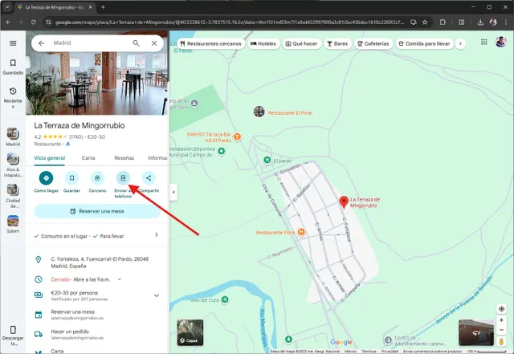This screenshot has height=354, width=514.
Task: Switch to the Carta tab
Action: [88, 158]
